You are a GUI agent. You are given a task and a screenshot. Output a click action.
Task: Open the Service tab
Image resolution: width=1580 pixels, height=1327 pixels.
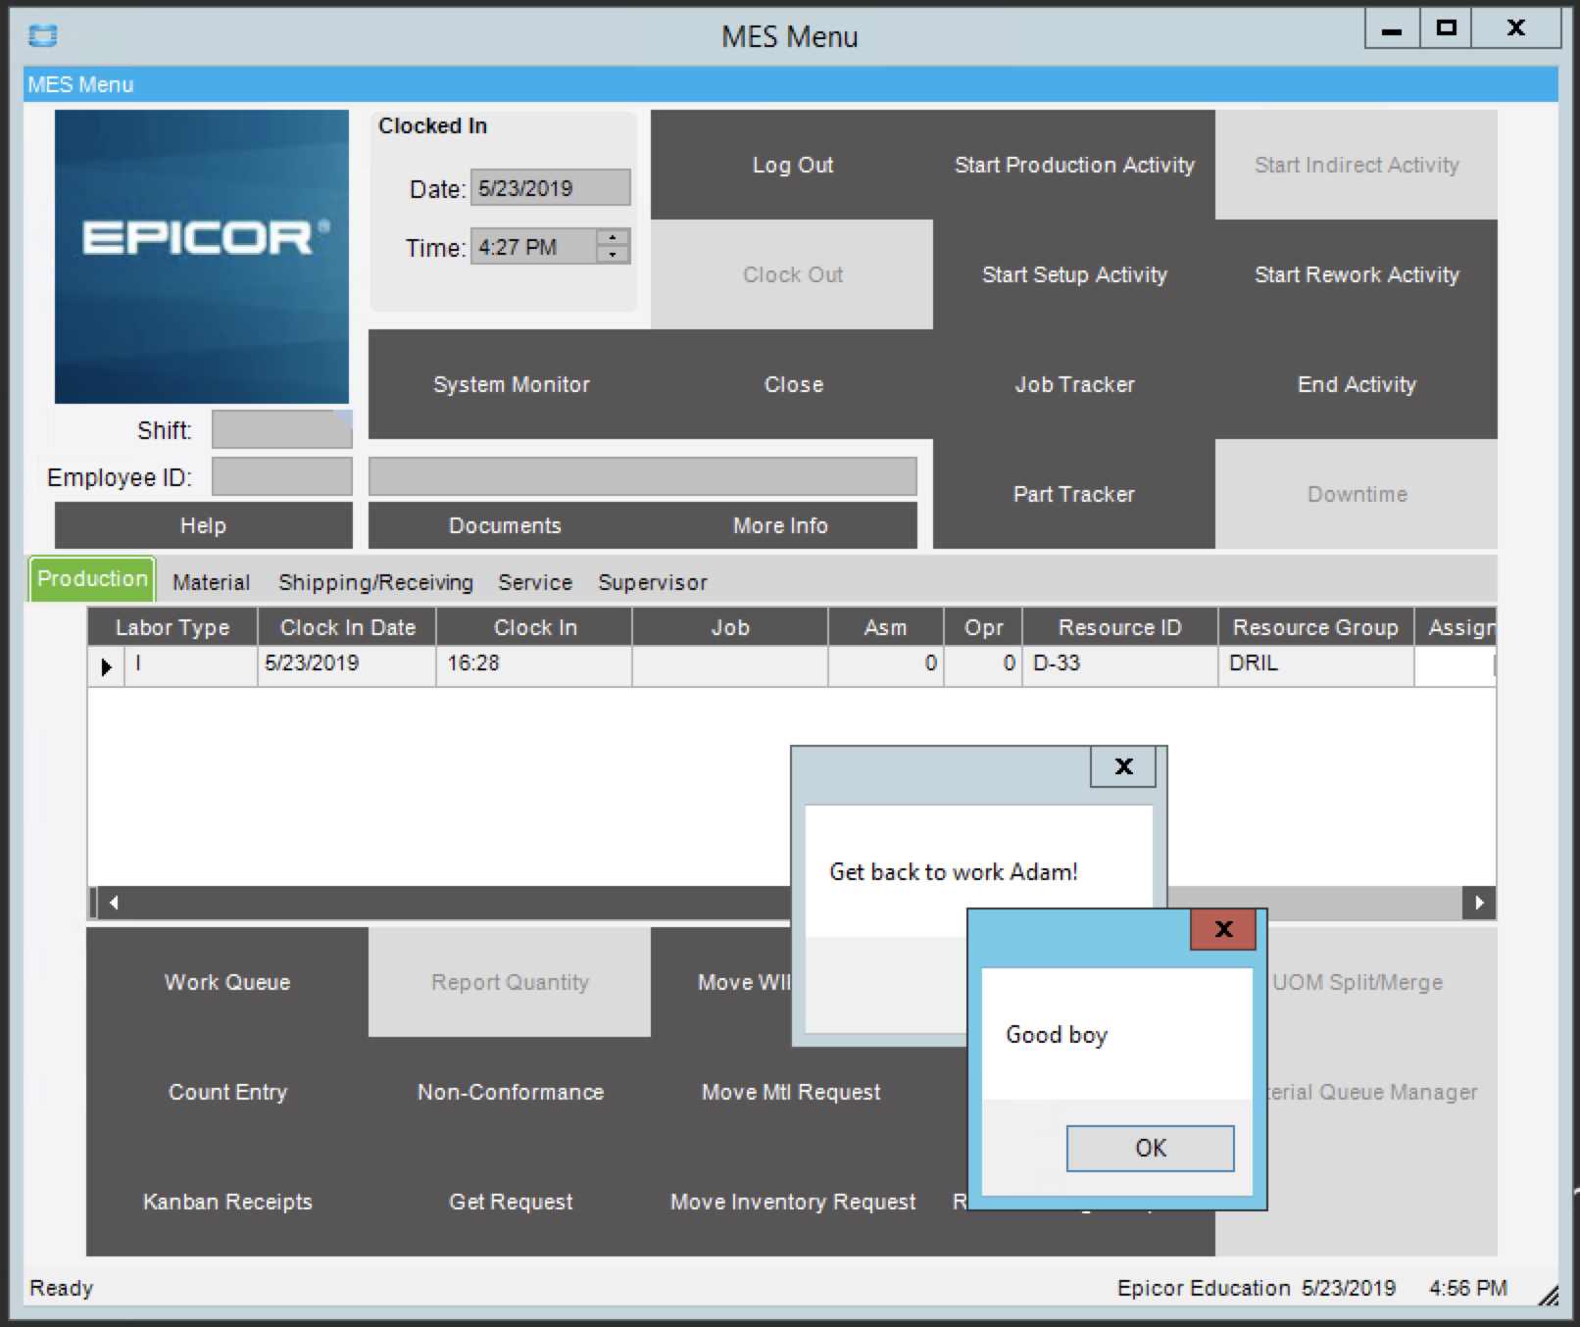click(x=535, y=582)
